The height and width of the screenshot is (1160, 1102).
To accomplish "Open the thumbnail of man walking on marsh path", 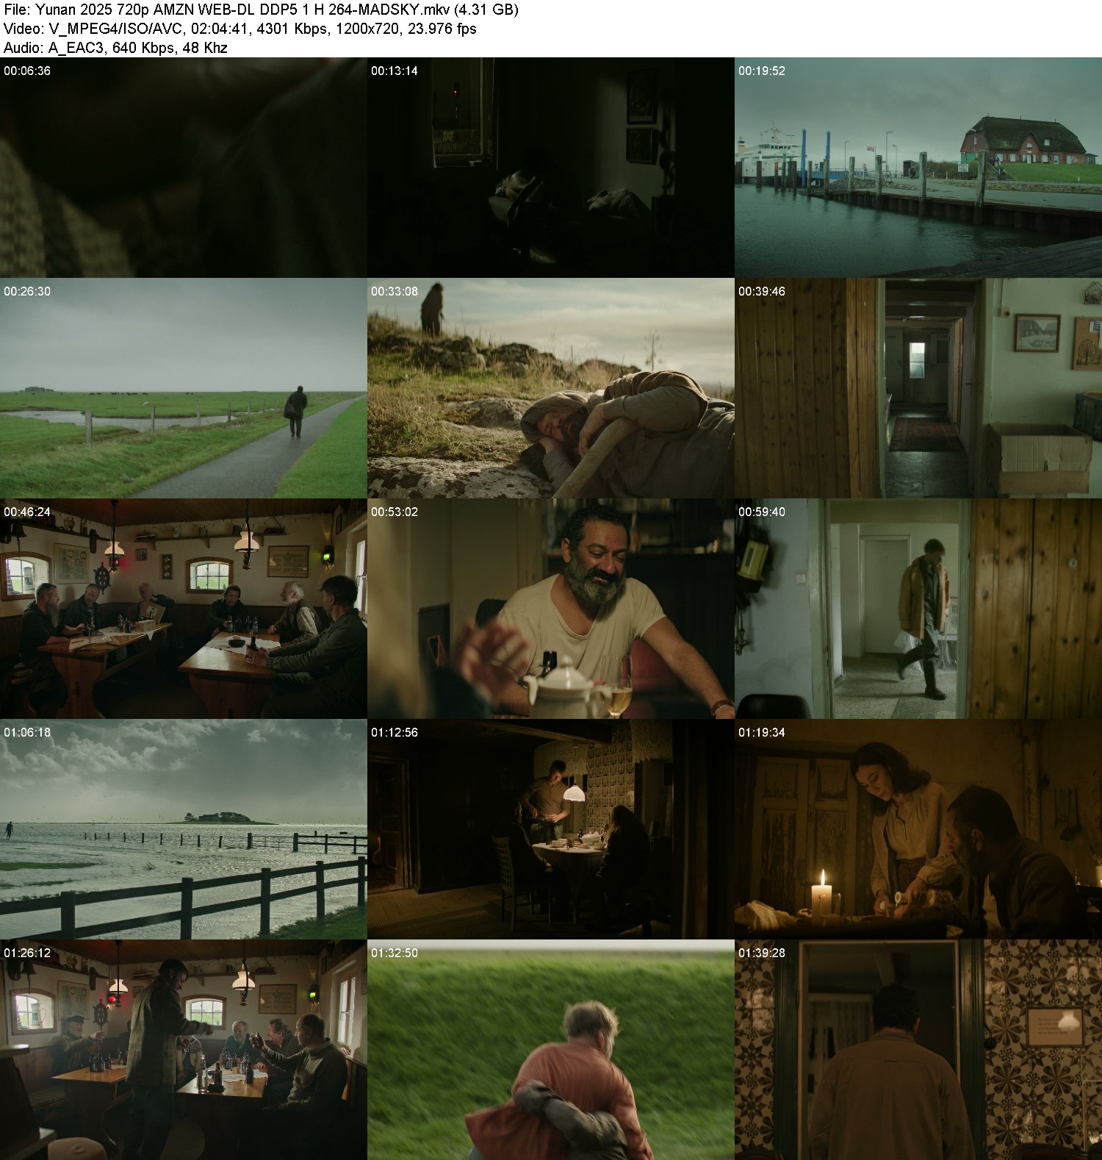I will (184, 388).
